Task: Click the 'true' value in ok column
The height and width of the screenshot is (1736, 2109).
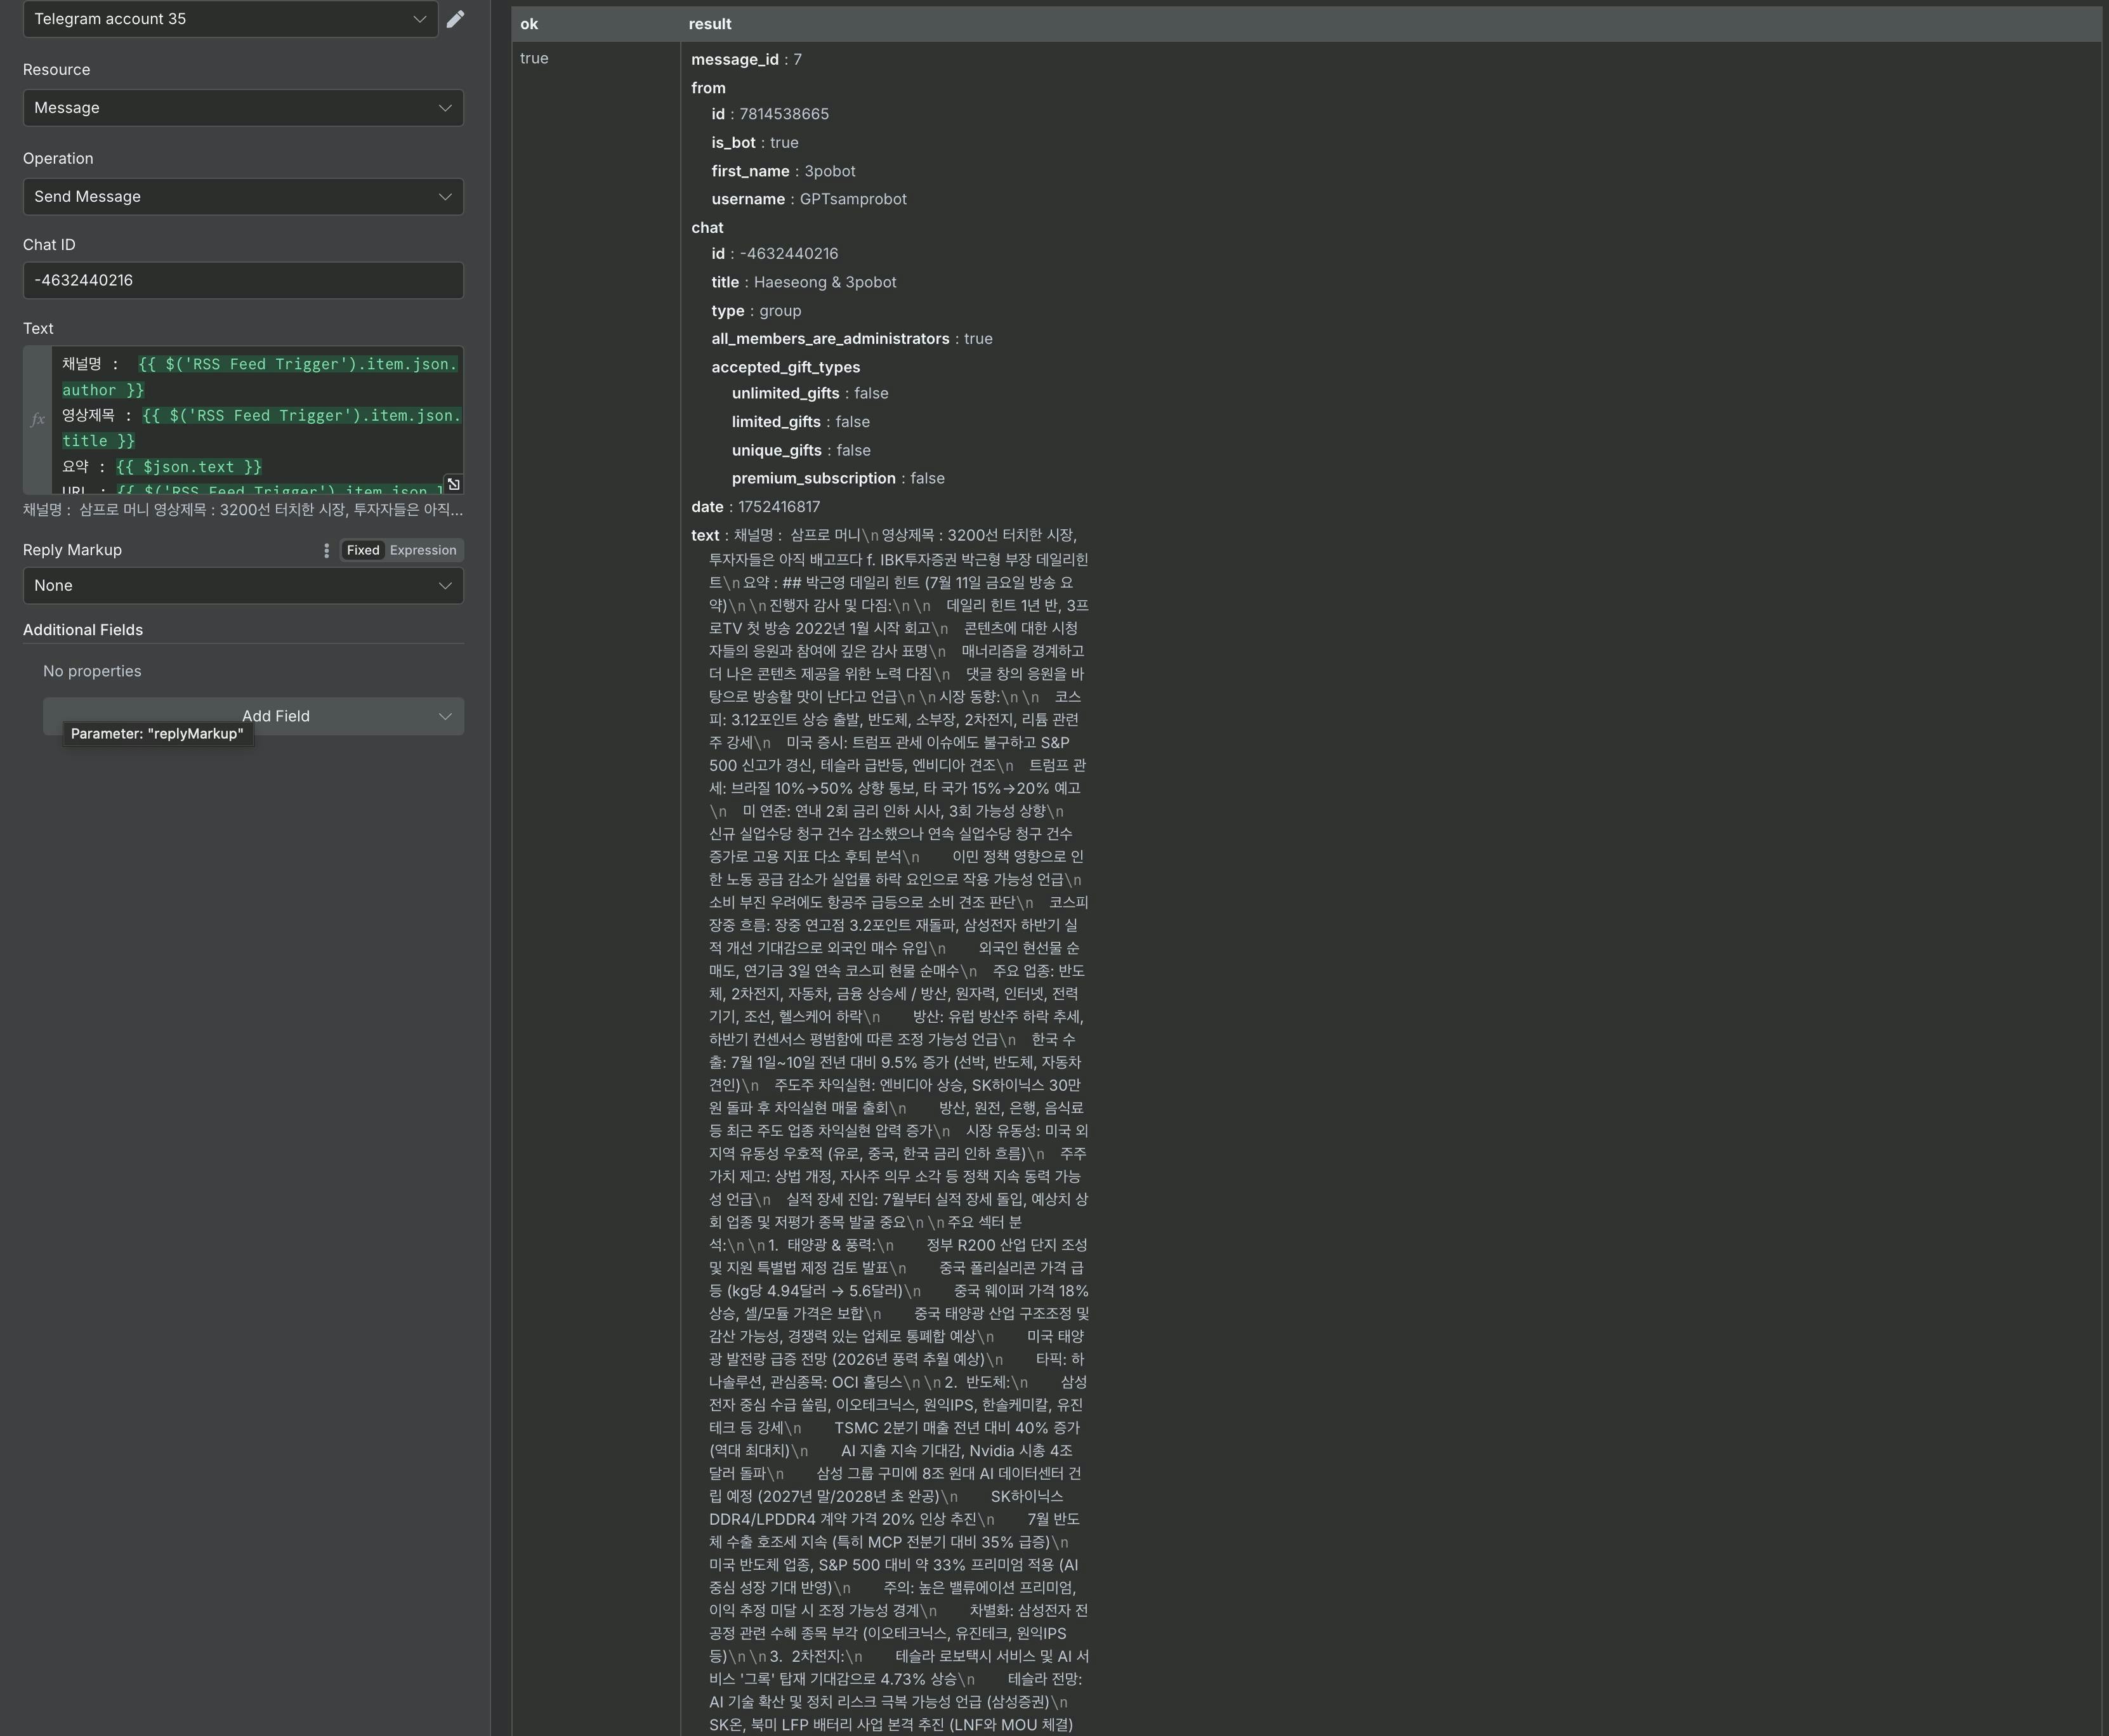Action: tap(534, 58)
